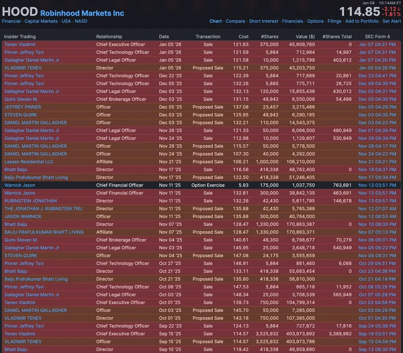
Task: Click Add to Portfolio
Action: (x=362, y=21)
